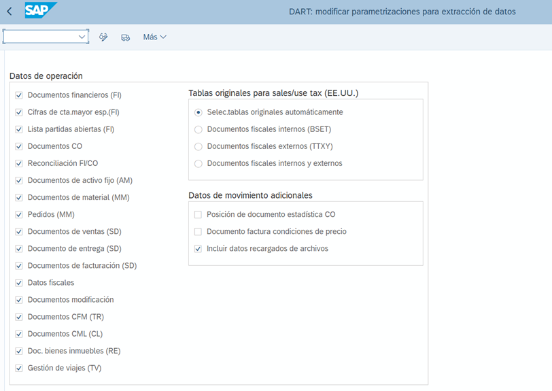This screenshot has height=391, width=552.
Task: Select Documentos fiscales internos y externos
Action: point(199,163)
